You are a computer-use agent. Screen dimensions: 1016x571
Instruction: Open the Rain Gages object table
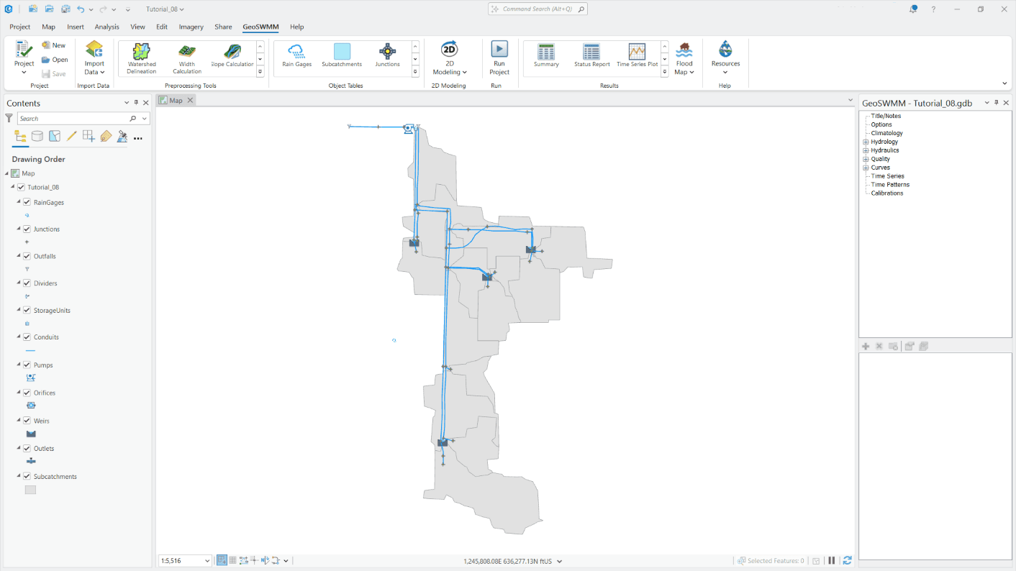pos(296,58)
